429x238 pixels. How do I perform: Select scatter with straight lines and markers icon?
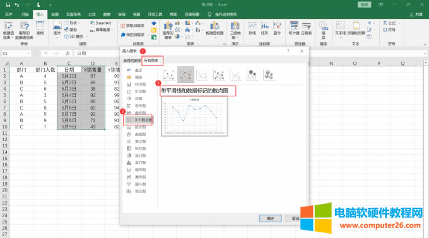pyautogui.click(x=219, y=74)
